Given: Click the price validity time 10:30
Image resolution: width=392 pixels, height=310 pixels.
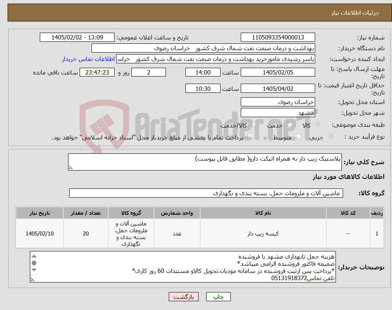Looking at the screenshot, I should tap(203, 88).
